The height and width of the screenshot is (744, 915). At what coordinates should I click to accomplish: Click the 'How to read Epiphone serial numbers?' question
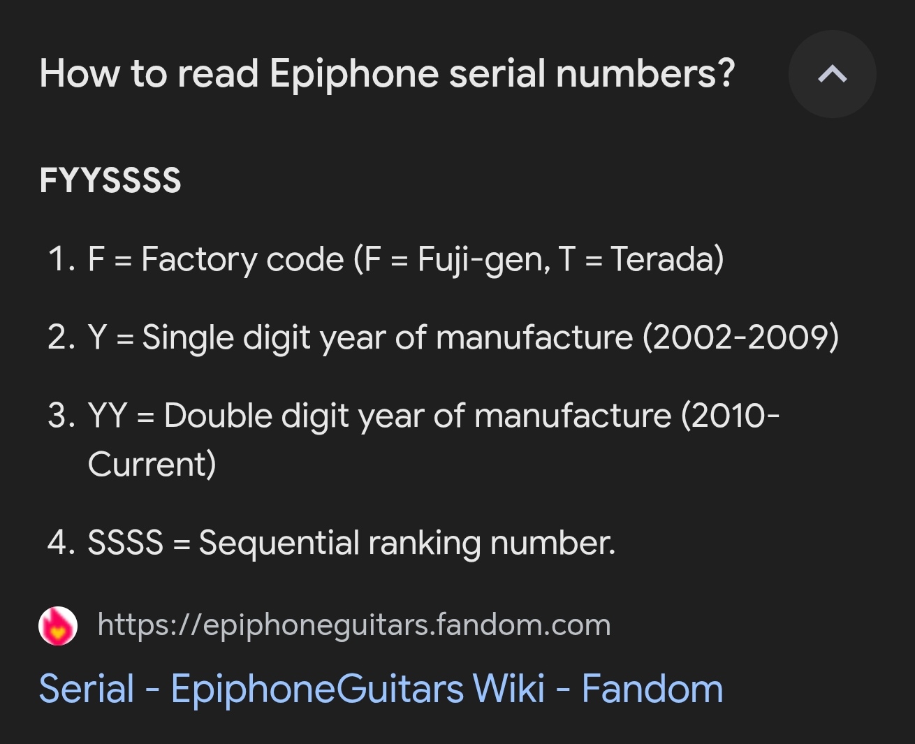pyautogui.click(x=387, y=73)
